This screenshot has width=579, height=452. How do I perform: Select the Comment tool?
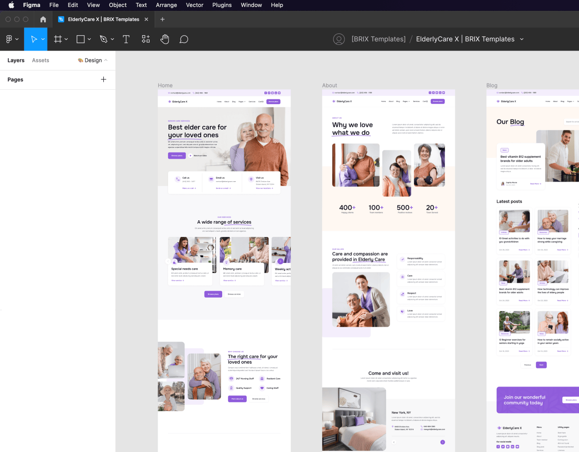pos(184,39)
